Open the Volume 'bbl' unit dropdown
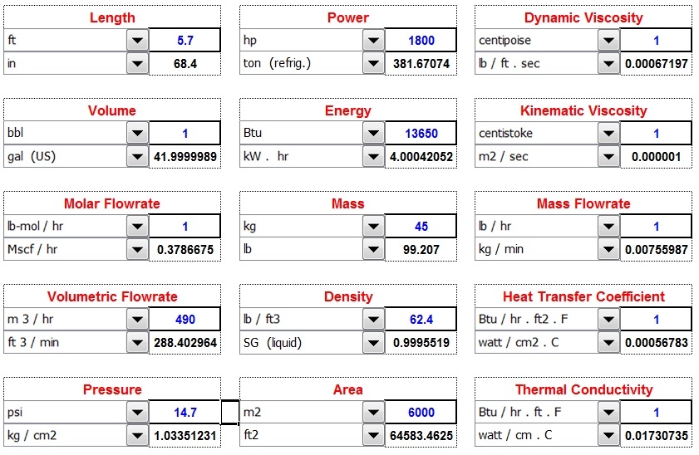Viewport: 699px width, 455px height. click(x=136, y=134)
